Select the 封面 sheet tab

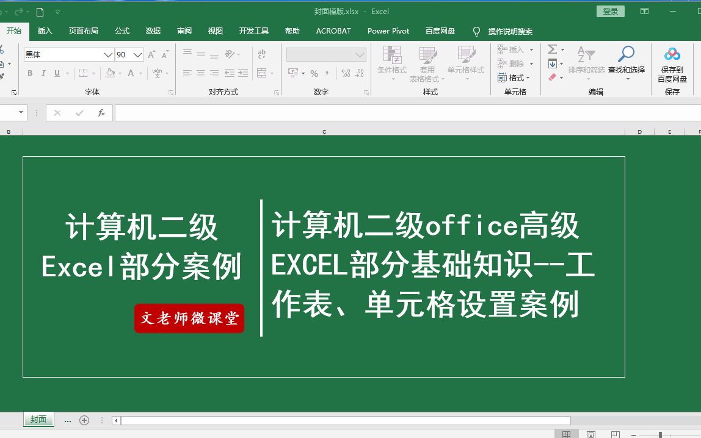(38, 420)
